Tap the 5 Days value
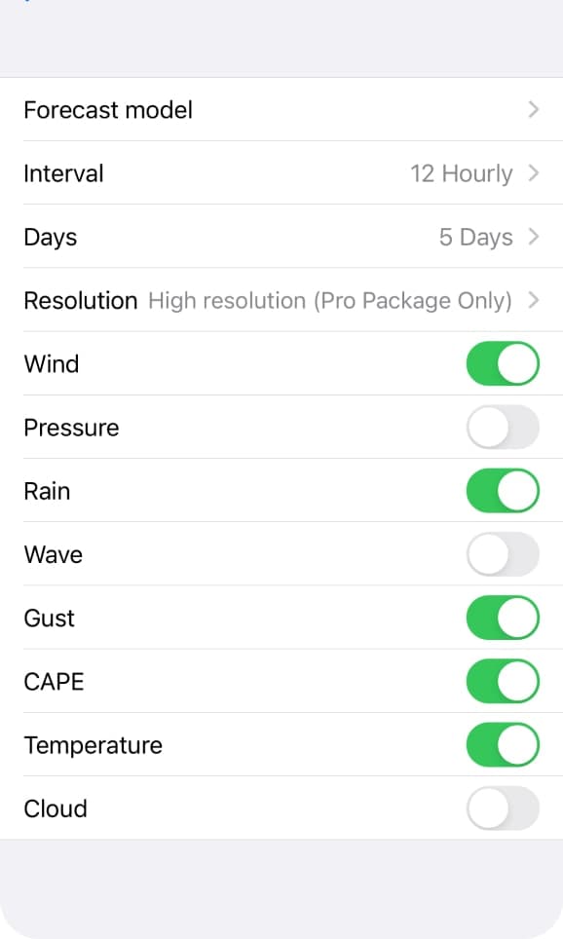The width and height of the screenshot is (563, 939). 476,237
